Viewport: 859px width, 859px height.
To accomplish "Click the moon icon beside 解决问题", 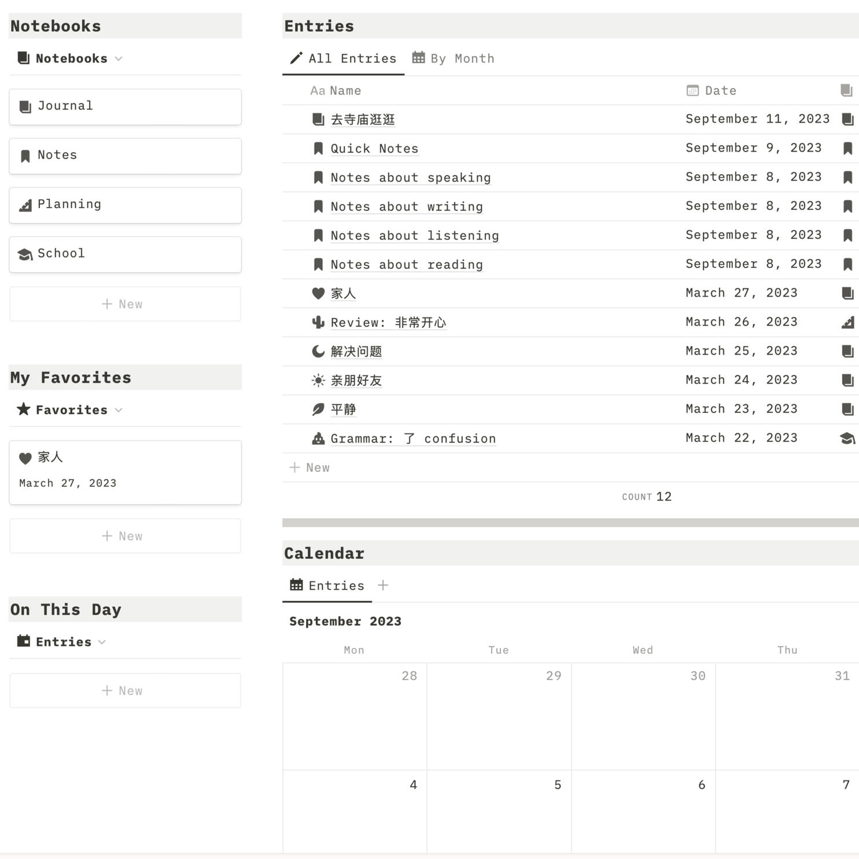I will click(318, 351).
